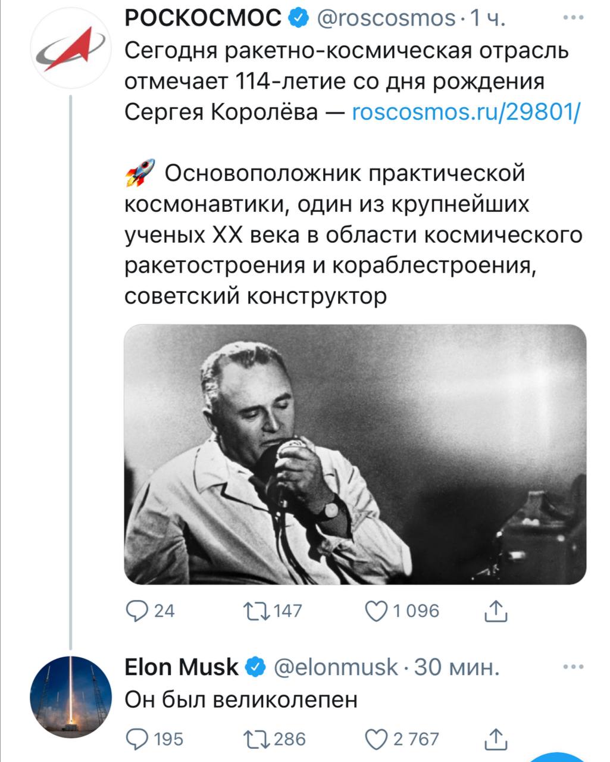Screen dimensions: 610x762
Task: Reply to the Roscosmos tweet
Action: 138,611
